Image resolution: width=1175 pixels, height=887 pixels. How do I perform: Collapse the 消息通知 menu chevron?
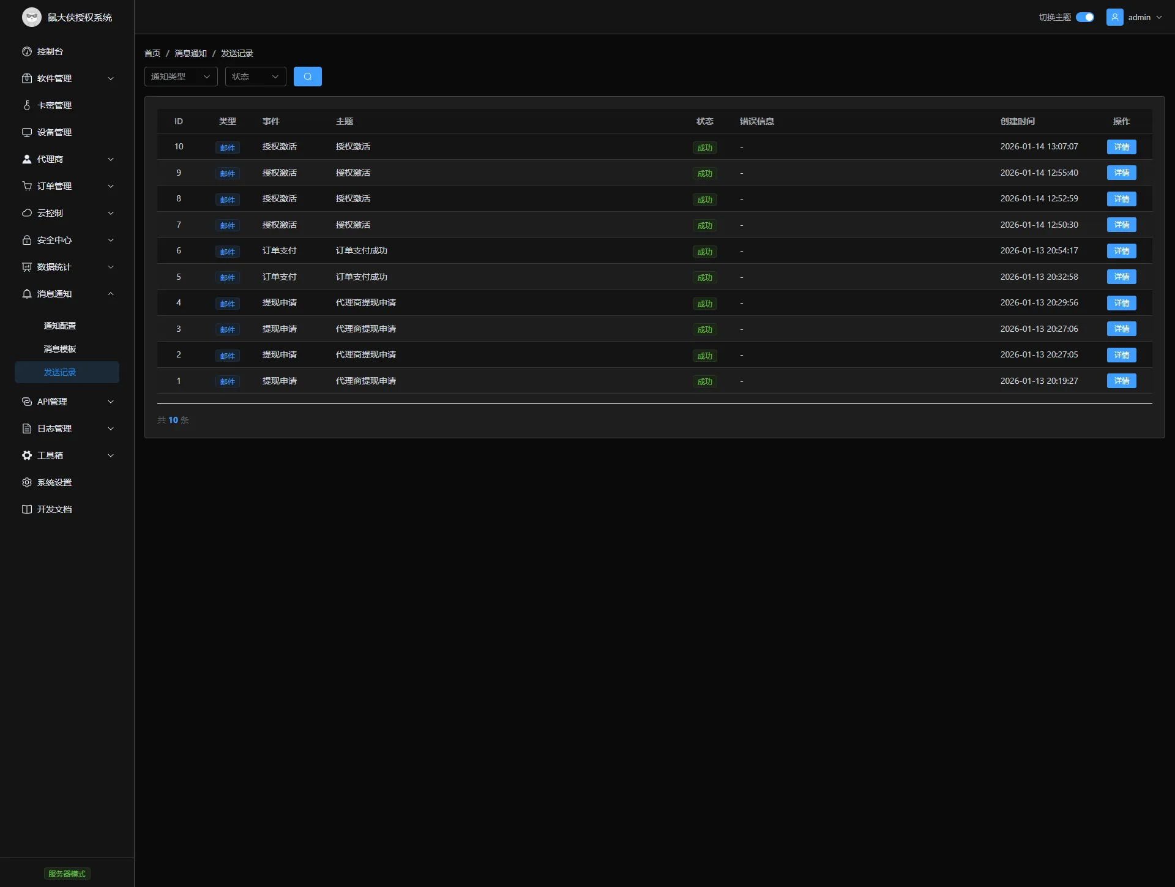click(111, 294)
